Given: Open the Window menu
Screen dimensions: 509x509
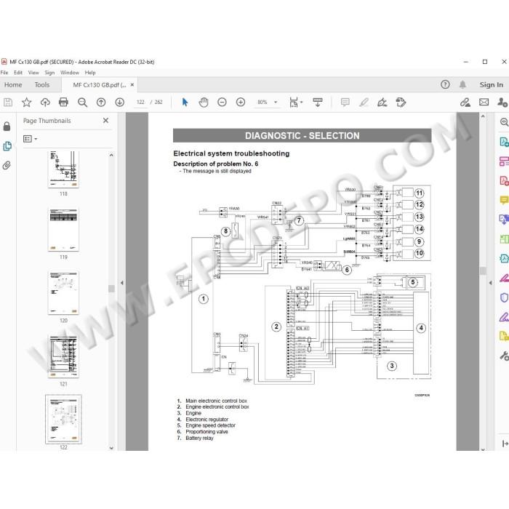Looking at the screenshot, I should 70,73.
